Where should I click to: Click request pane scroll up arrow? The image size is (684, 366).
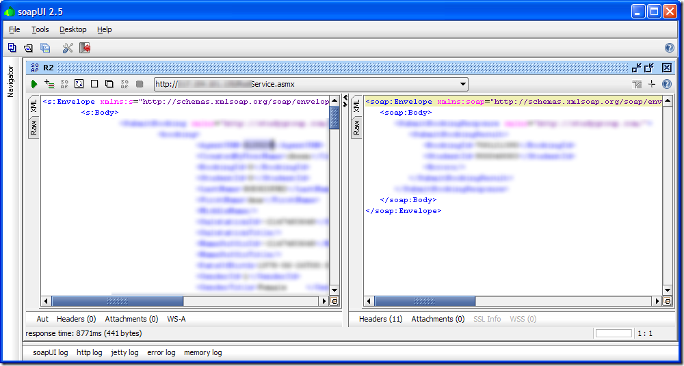tap(334, 100)
